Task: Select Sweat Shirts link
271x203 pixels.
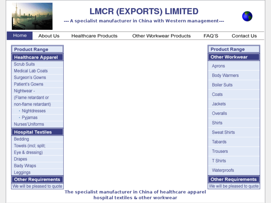Action: tap(223, 132)
